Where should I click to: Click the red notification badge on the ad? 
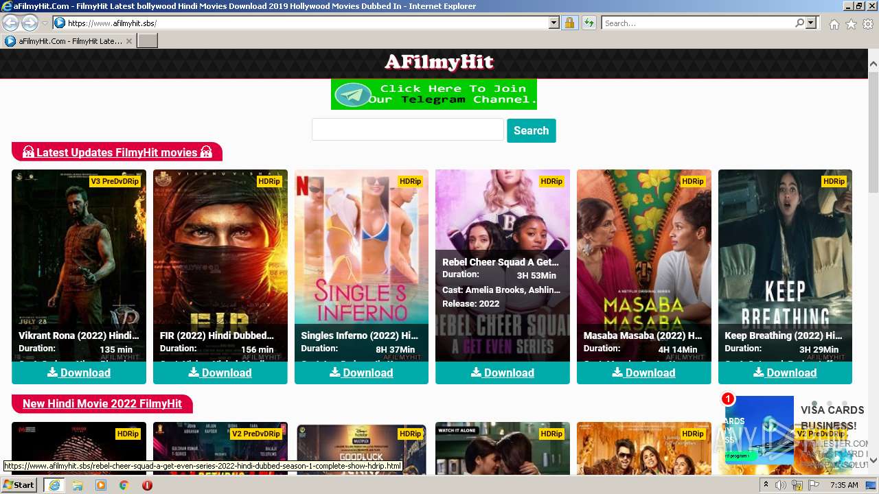click(x=727, y=399)
